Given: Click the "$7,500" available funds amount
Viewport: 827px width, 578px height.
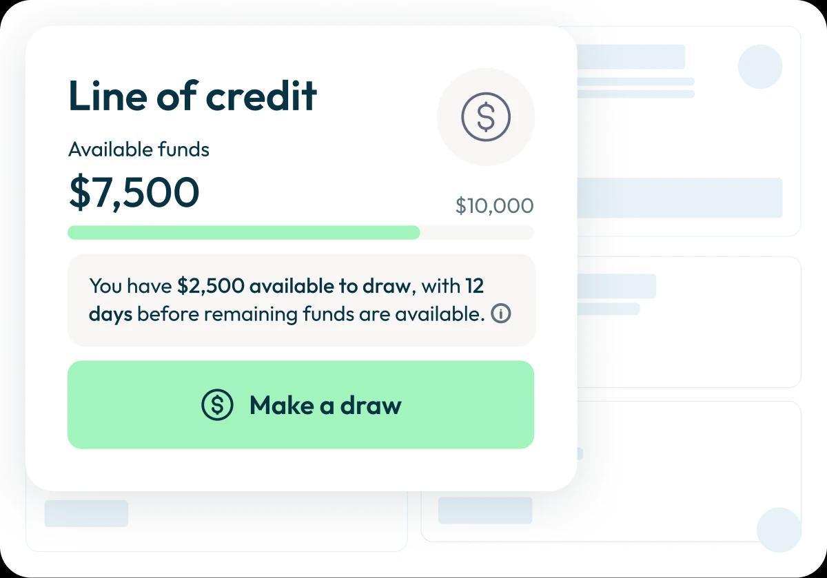Looking at the screenshot, I should pyautogui.click(x=134, y=192).
